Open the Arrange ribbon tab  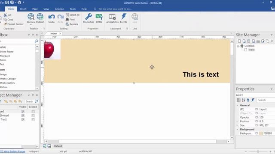point(59,9)
